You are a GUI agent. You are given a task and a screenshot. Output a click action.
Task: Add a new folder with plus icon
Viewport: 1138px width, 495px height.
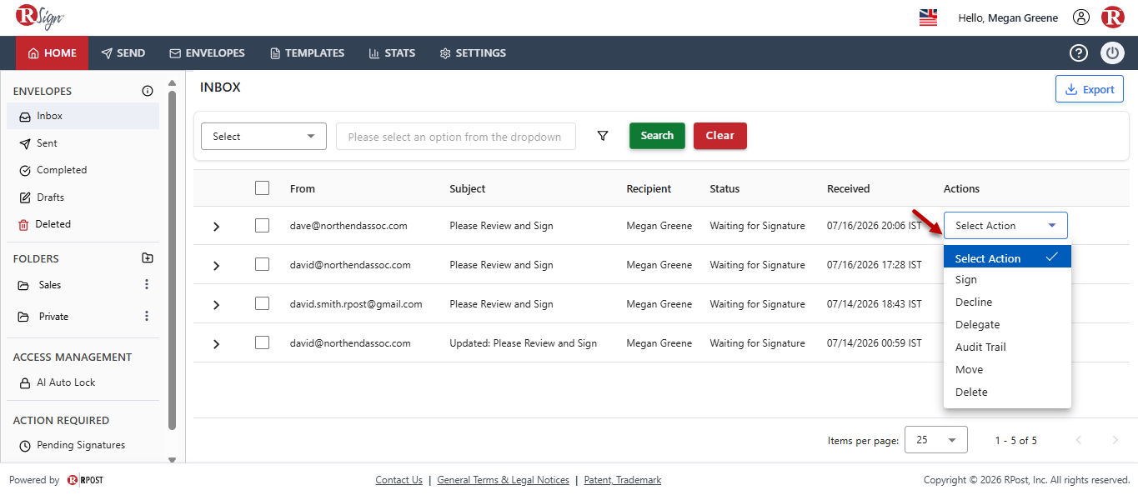[x=148, y=258]
